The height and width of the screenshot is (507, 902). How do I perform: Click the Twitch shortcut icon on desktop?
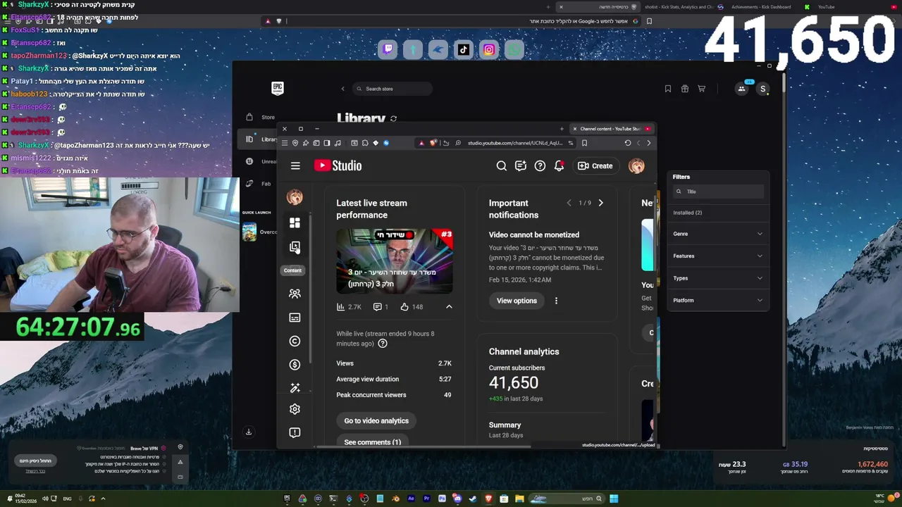pos(388,49)
